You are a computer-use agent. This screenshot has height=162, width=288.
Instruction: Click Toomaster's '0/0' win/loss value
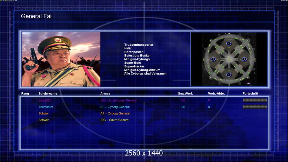click(183, 107)
